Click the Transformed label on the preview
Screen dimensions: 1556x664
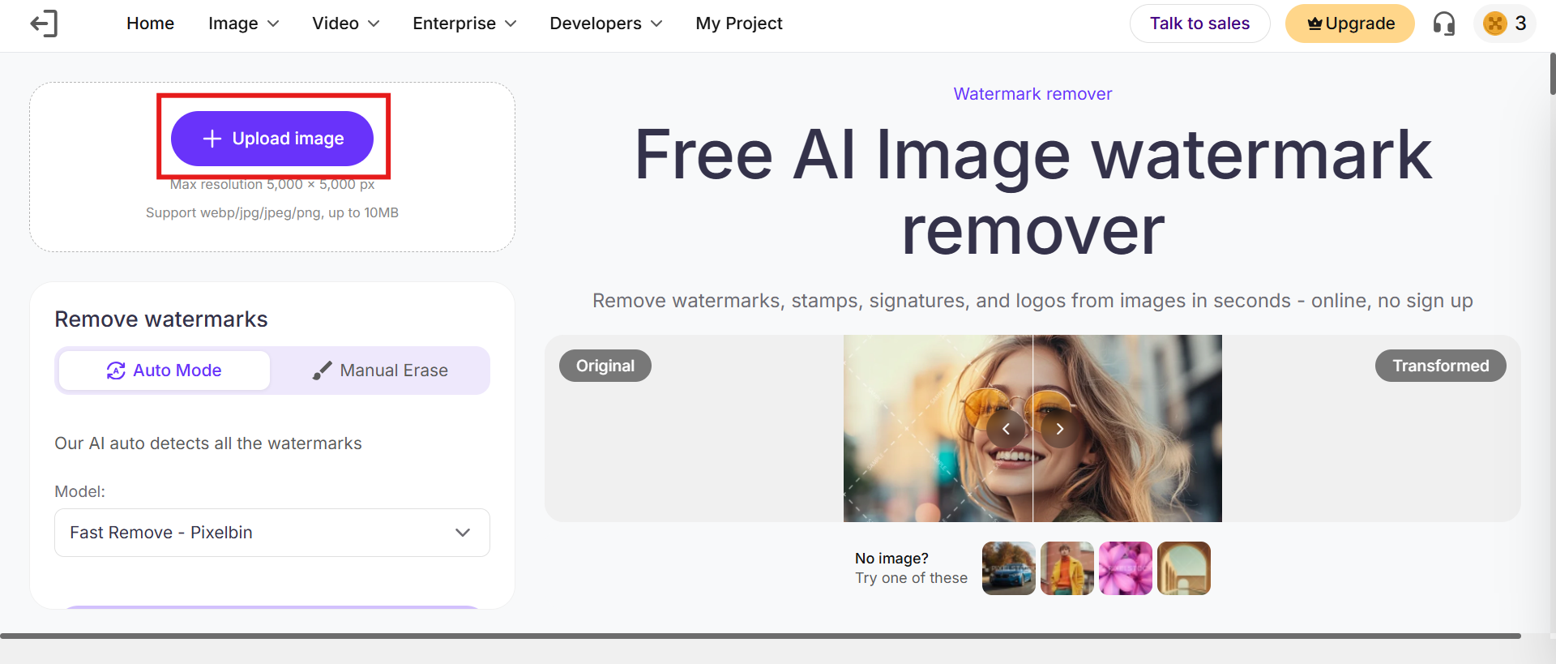pyautogui.click(x=1441, y=366)
